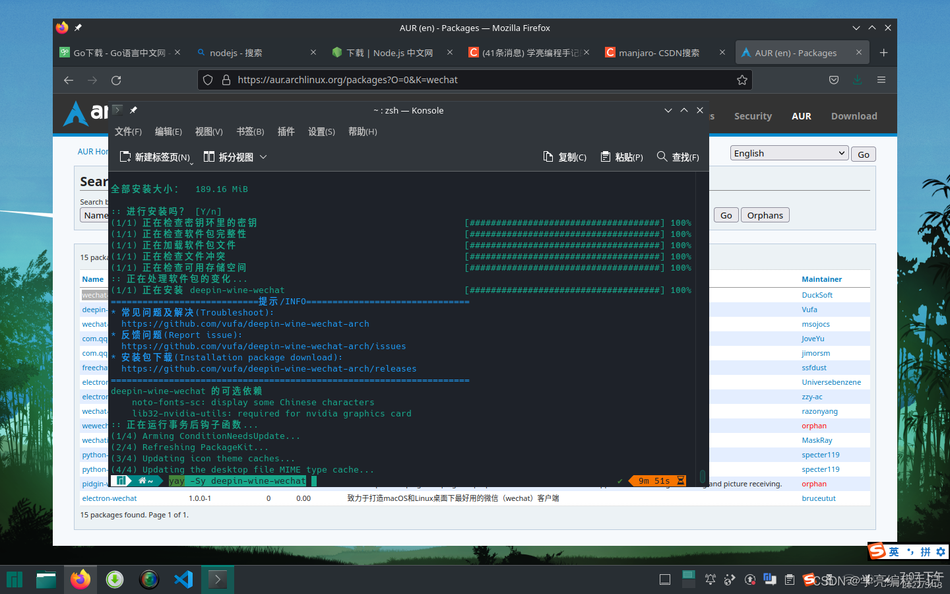Click the padlock site security icon
This screenshot has width=950, height=594.
(x=226, y=80)
